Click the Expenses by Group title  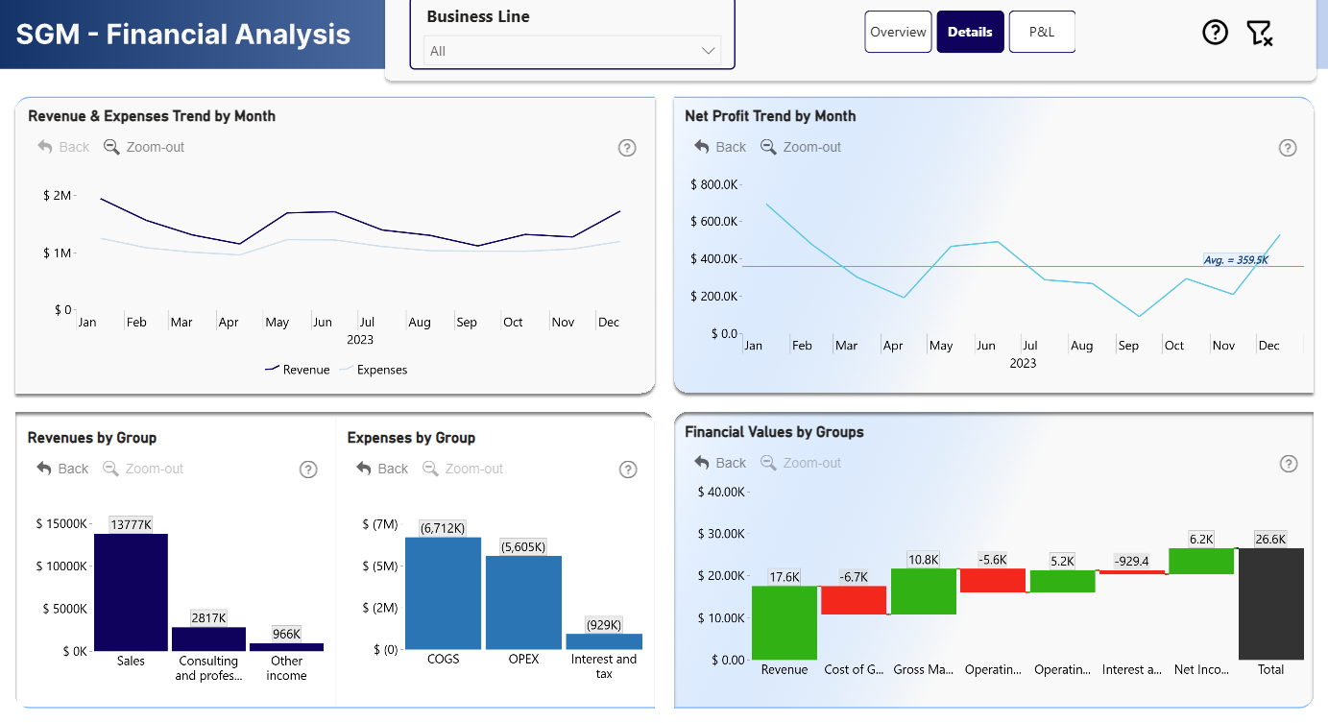click(411, 438)
